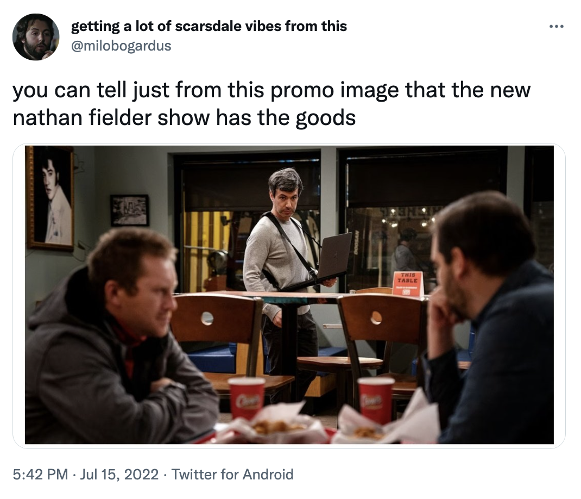Click the 5:42 PM timestamp

click(x=40, y=474)
